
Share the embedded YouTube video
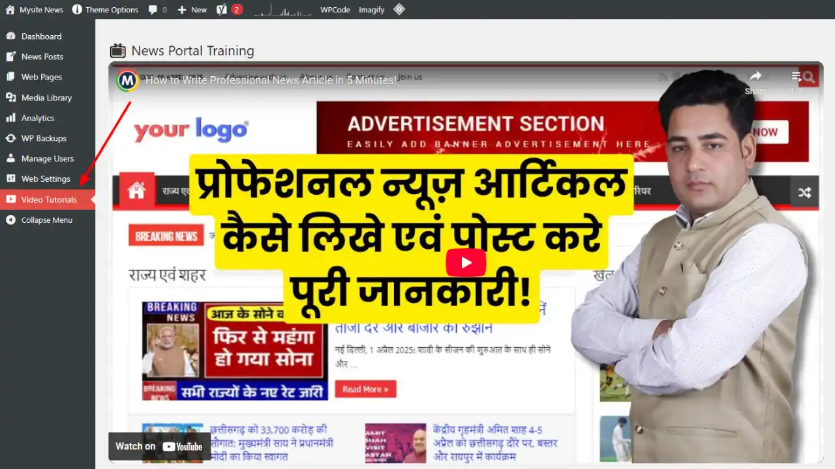755,83
